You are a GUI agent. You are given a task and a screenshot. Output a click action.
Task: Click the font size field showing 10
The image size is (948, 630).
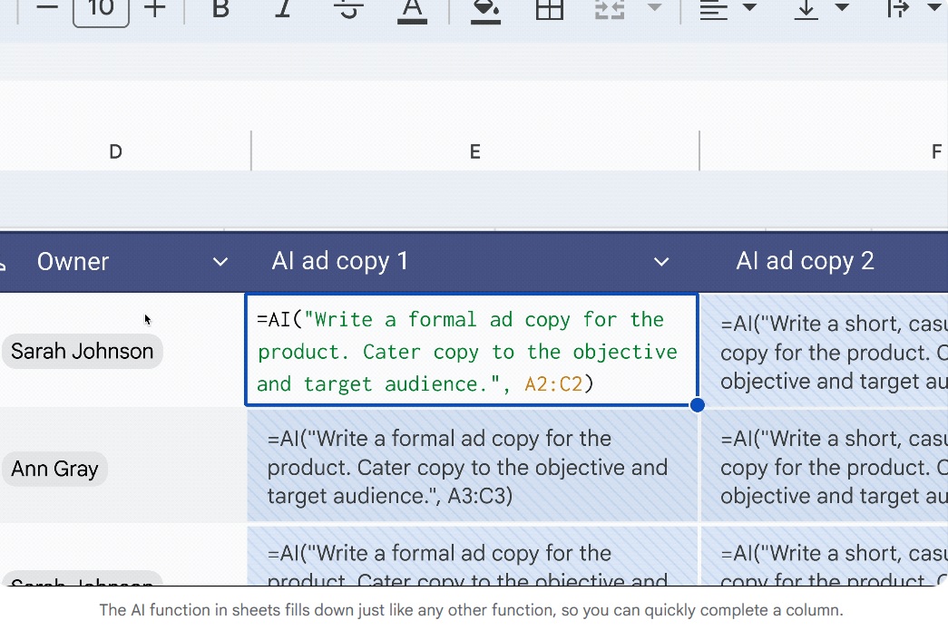101,9
